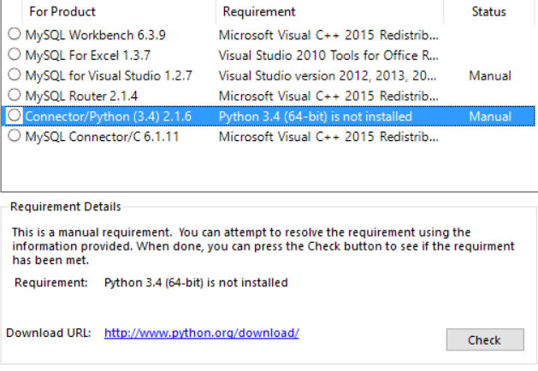Click the Check button
The image size is (538, 371).
pos(485,339)
